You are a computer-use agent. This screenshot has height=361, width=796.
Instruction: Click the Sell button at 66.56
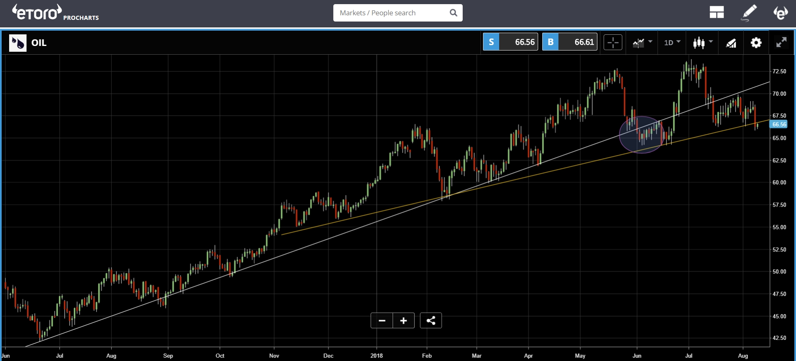pyautogui.click(x=510, y=42)
